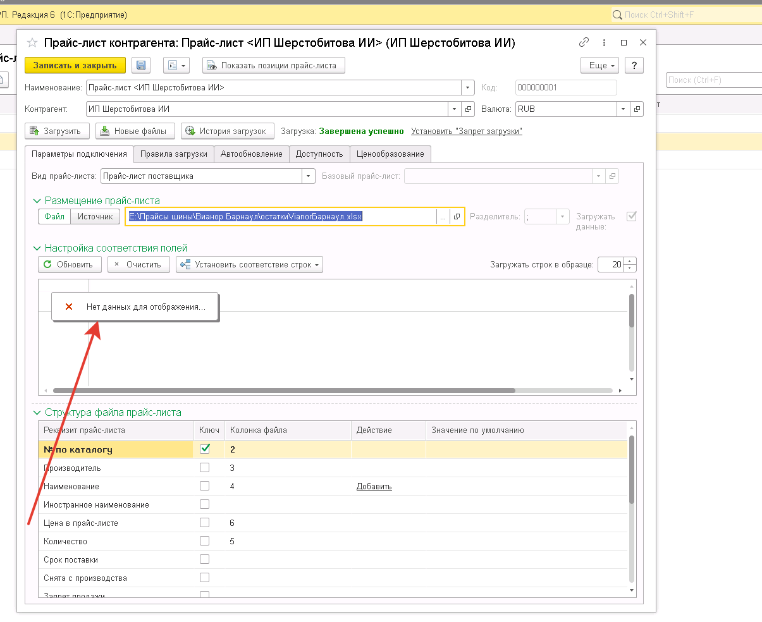762x622 pixels.
Task: Clear field mapping with Очистить
Action: click(138, 264)
